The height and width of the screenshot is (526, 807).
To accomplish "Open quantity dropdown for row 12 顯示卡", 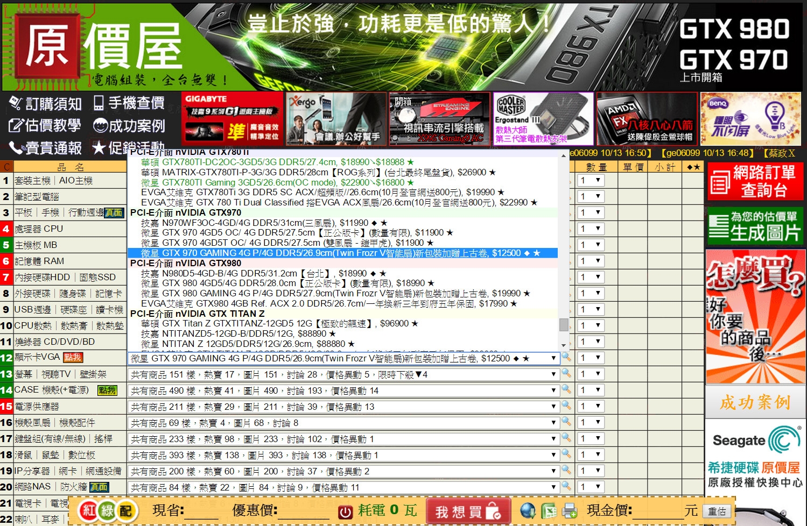I will tap(591, 358).
